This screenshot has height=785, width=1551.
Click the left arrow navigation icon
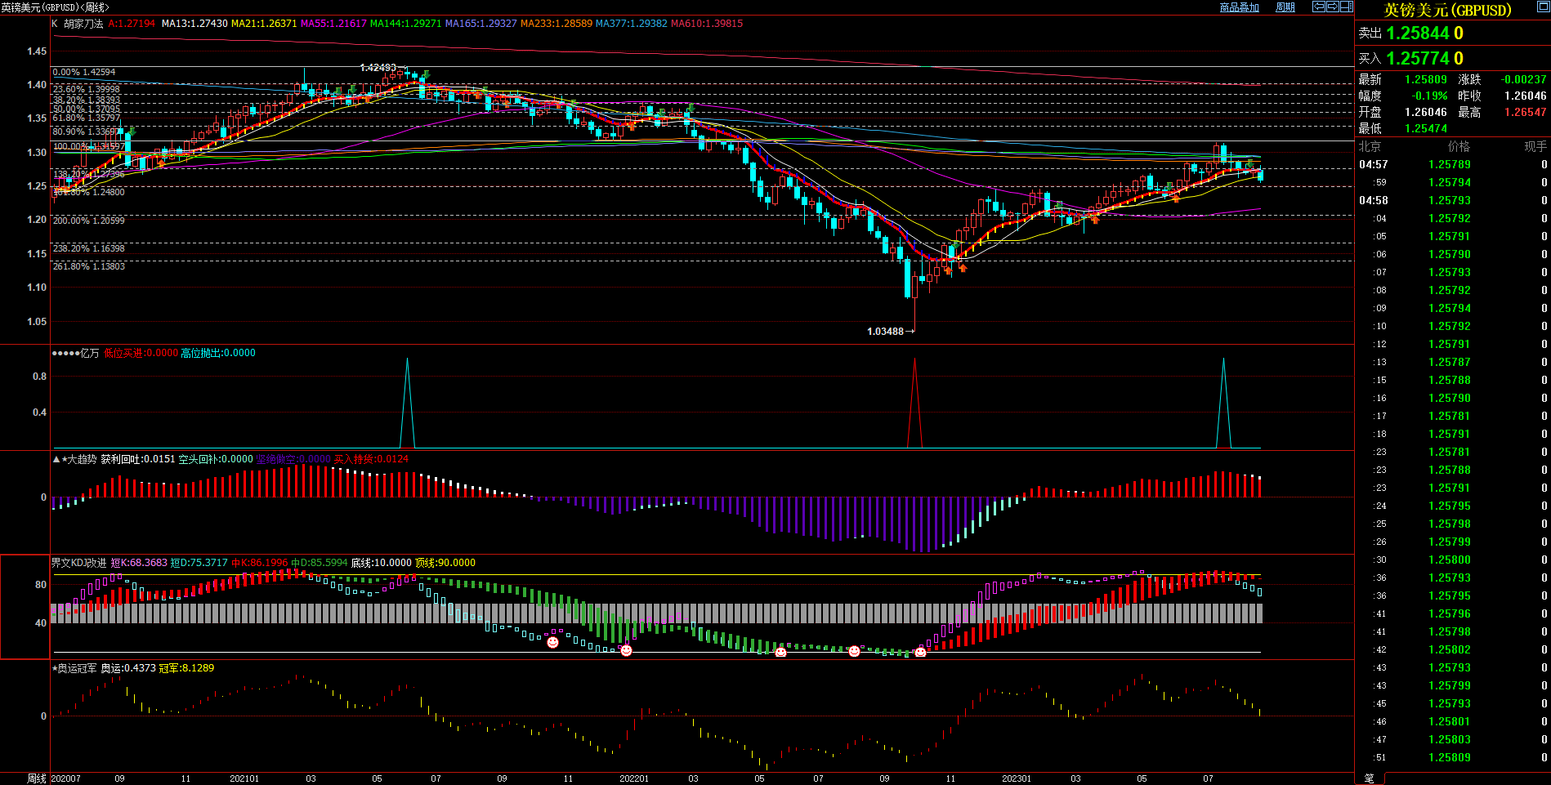tap(1319, 7)
